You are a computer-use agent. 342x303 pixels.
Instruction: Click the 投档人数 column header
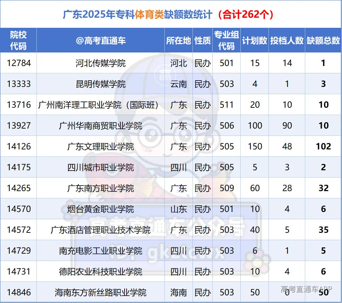click(287, 41)
